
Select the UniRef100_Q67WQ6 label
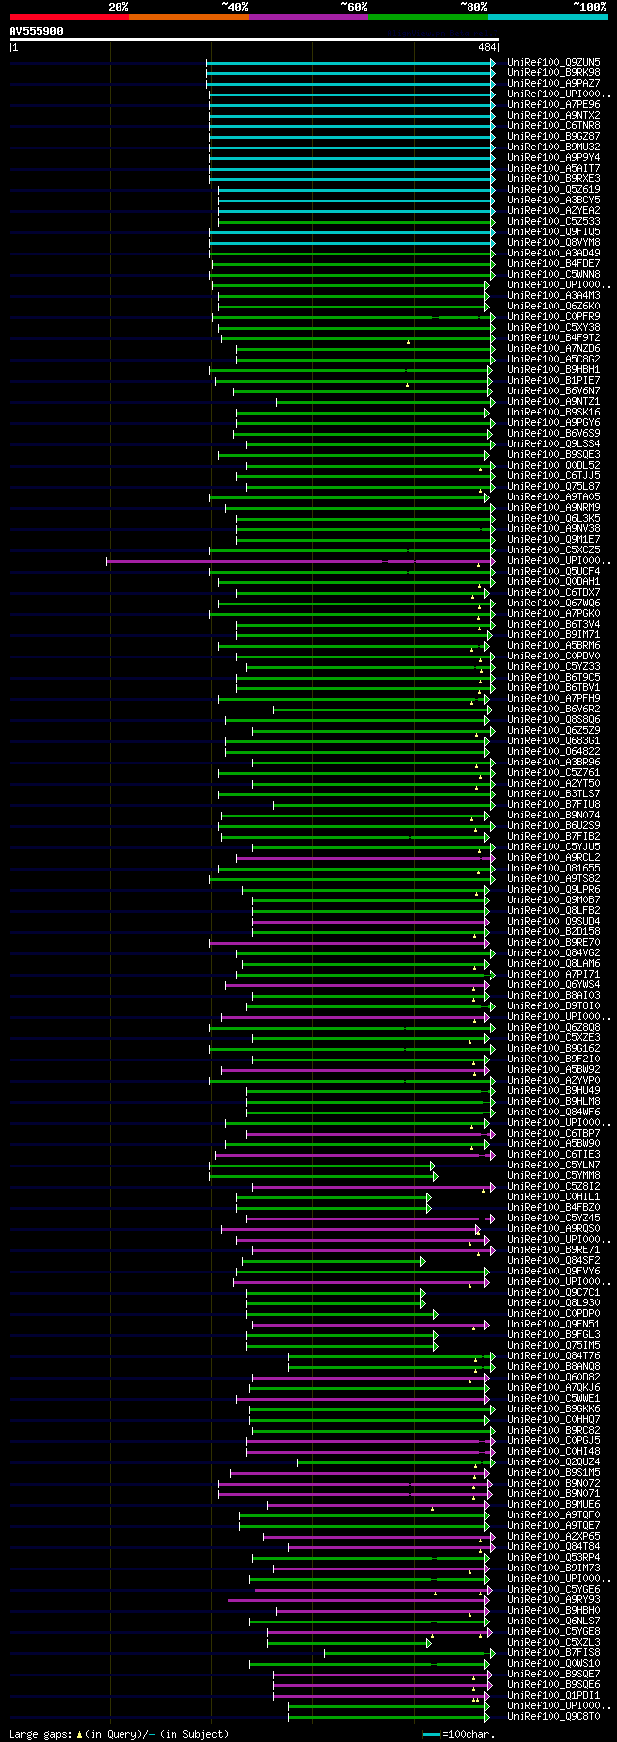coord(553,603)
